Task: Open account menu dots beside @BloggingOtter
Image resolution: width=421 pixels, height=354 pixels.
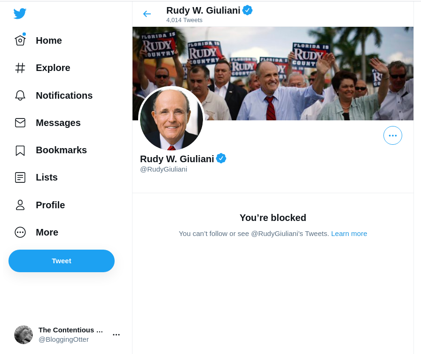Action: [116, 335]
